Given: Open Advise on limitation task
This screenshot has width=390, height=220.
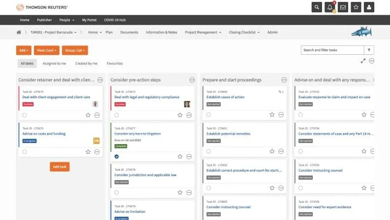Looking at the screenshot, I should pyautogui.click(x=130, y=212).
